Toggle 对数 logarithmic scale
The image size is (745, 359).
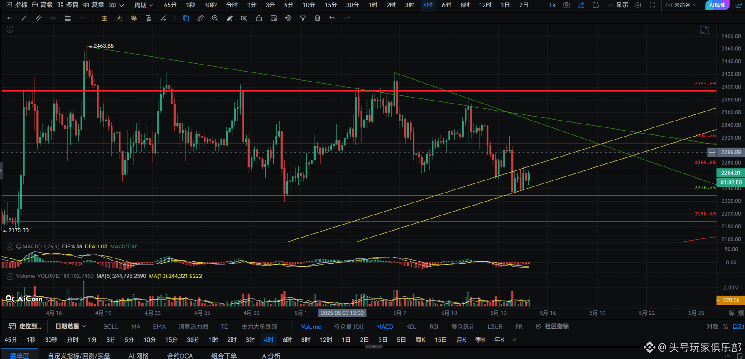712,326
